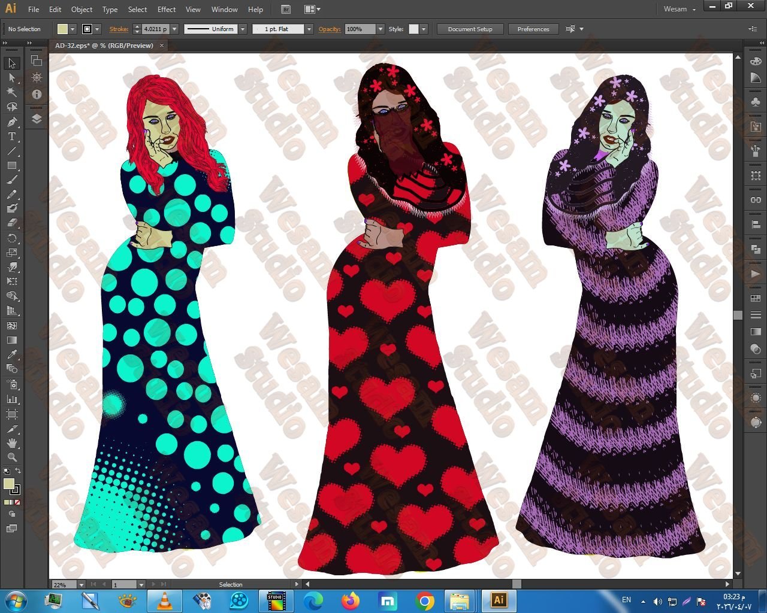Reset to default fill and stroke

coord(7,471)
